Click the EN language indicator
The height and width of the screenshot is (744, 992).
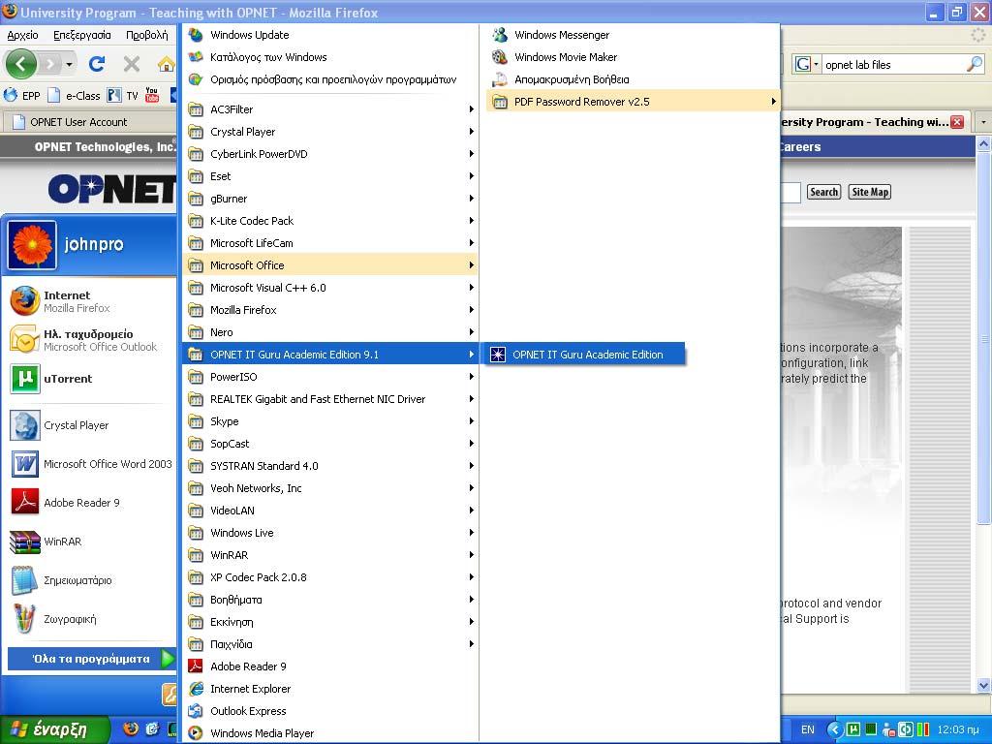[807, 729]
